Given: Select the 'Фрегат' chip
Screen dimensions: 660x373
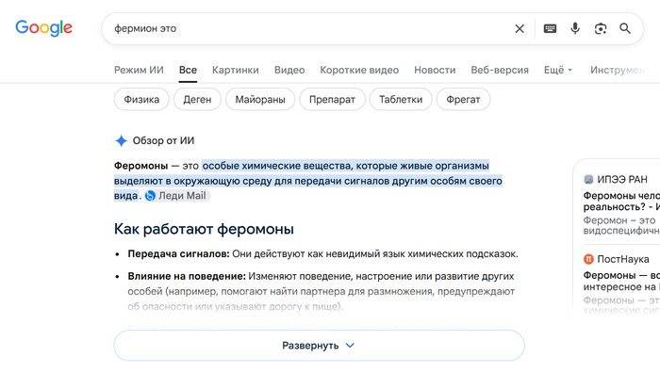Looking at the screenshot, I should 463,99.
